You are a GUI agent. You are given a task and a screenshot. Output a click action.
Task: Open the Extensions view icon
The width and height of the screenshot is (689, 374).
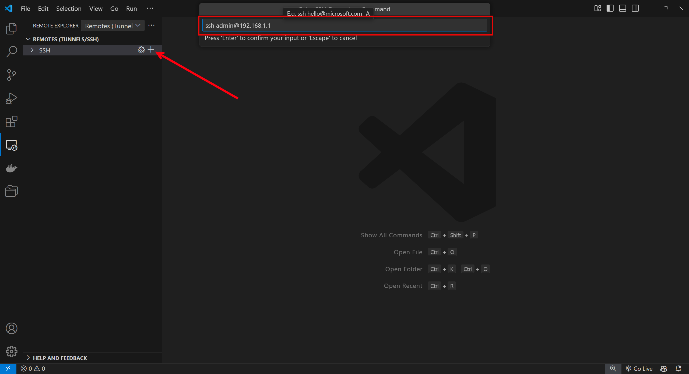tap(11, 122)
